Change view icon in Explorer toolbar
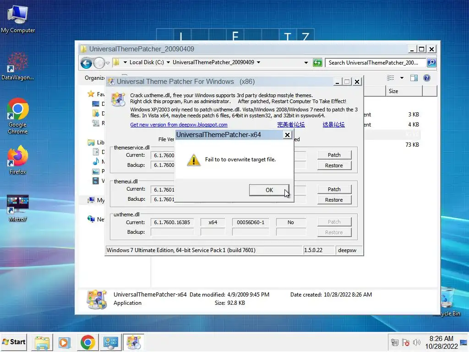469x352 pixels. click(390, 78)
